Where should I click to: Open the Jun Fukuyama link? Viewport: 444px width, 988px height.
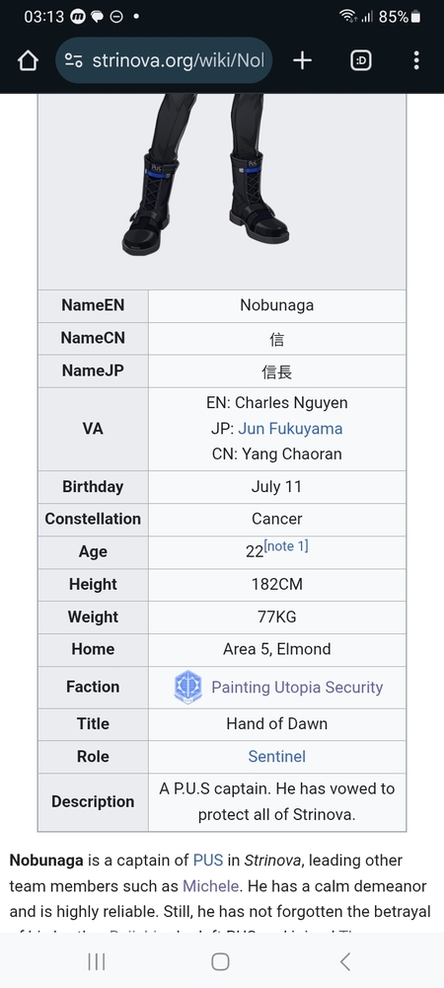290,429
